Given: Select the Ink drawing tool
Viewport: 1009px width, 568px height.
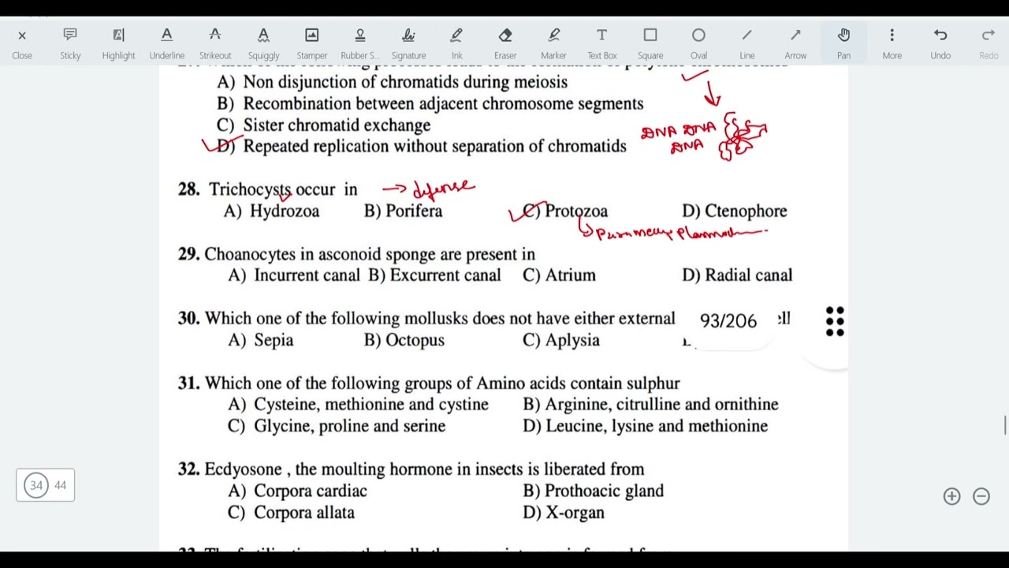Looking at the screenshot, I should pyautogui.click(x=456, y=43).
